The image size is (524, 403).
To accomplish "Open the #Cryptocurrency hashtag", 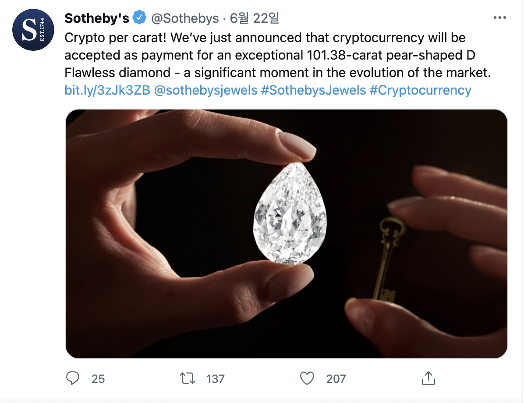I will [x=421, y=90].
